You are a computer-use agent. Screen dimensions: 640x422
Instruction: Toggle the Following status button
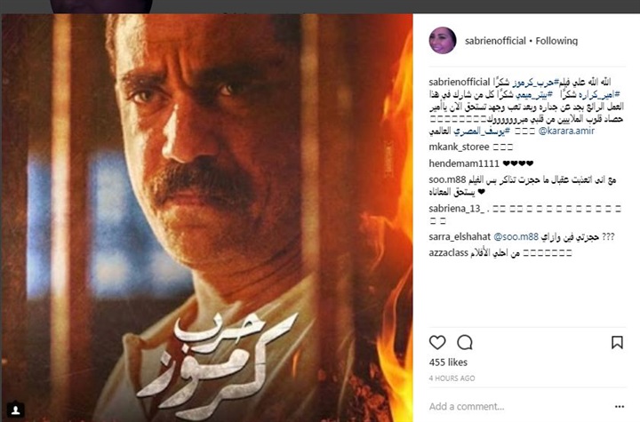556,41
